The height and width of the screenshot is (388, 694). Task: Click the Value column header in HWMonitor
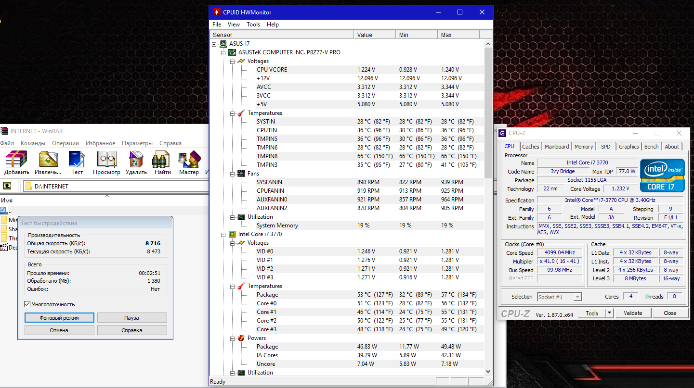point(375,35)
